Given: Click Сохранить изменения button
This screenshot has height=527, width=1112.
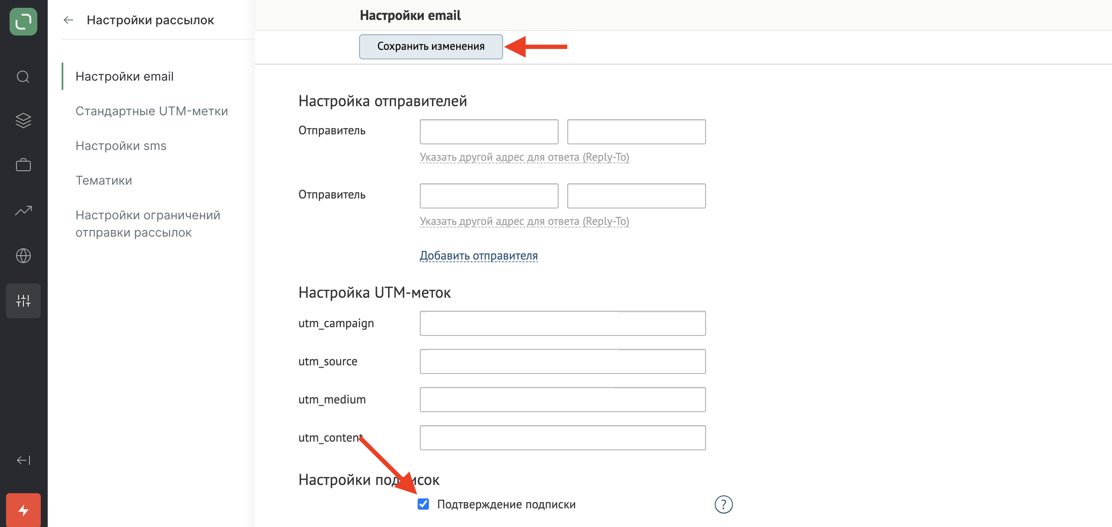Looking at the screenshot, I should coord(431,46).
